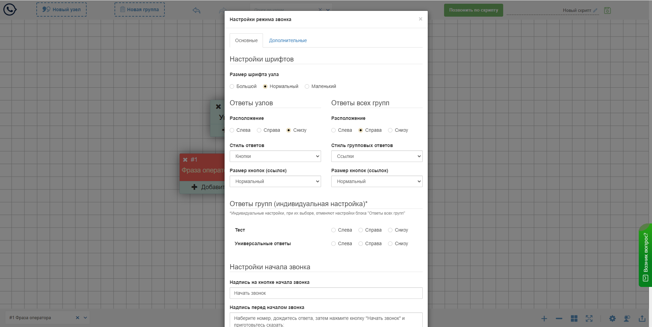
Task: Open Размер кнопок dropdown under Ответы узлов
Action: 275,181
